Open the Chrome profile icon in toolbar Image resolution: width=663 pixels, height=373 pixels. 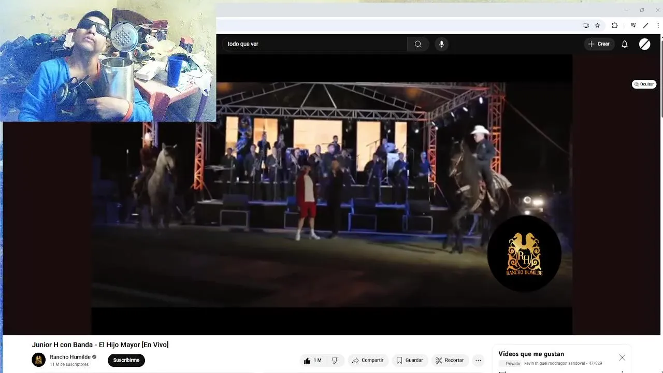pyautogui.click(x=645, y=25)
